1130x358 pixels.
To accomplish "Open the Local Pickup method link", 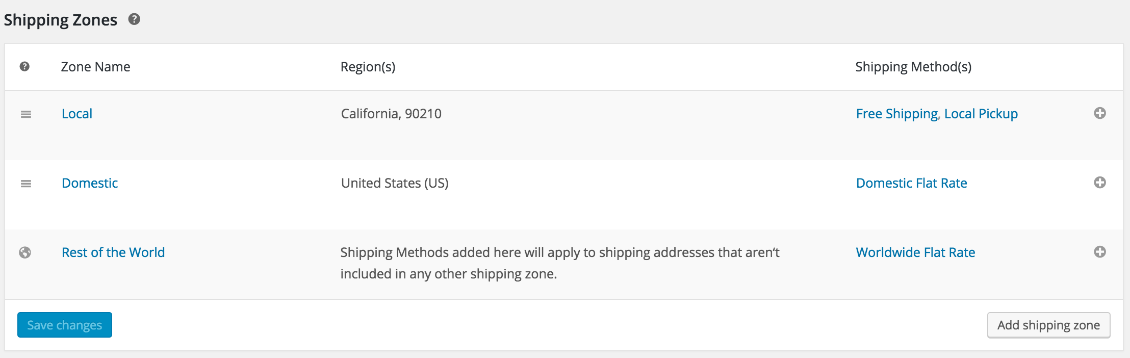I will pyautogui.click(x=981, y=114).
